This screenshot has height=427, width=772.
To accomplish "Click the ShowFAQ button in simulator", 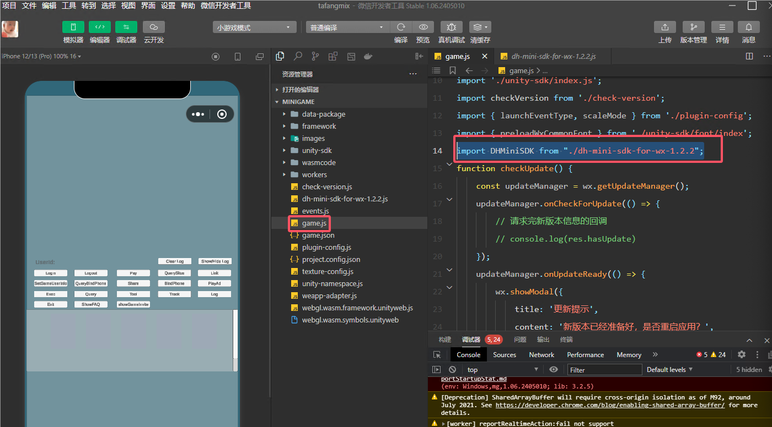I will point(91,304).
